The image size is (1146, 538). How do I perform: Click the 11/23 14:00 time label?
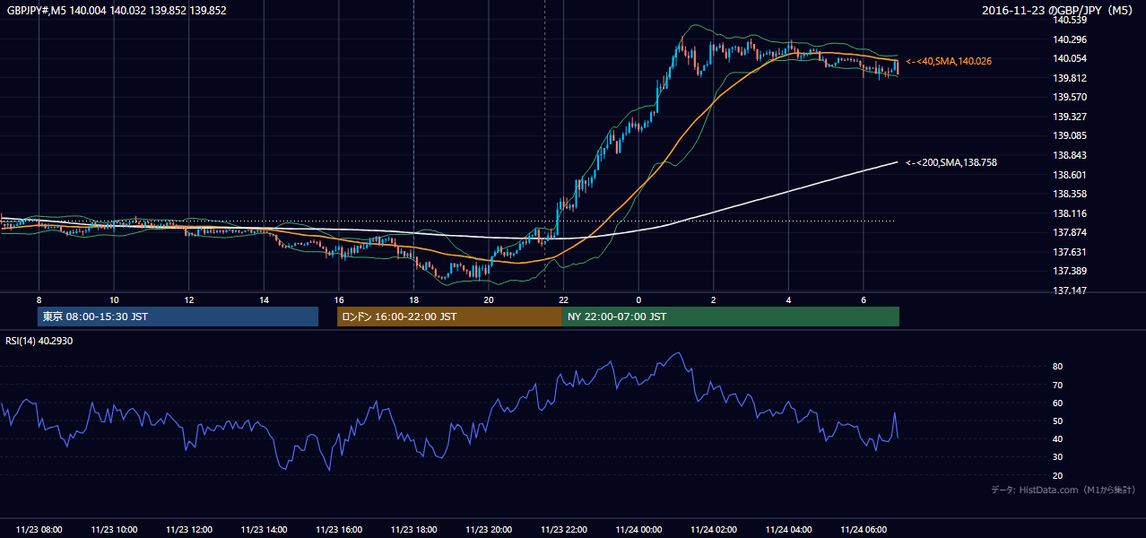pyautogui.click(x=264, y=530)
